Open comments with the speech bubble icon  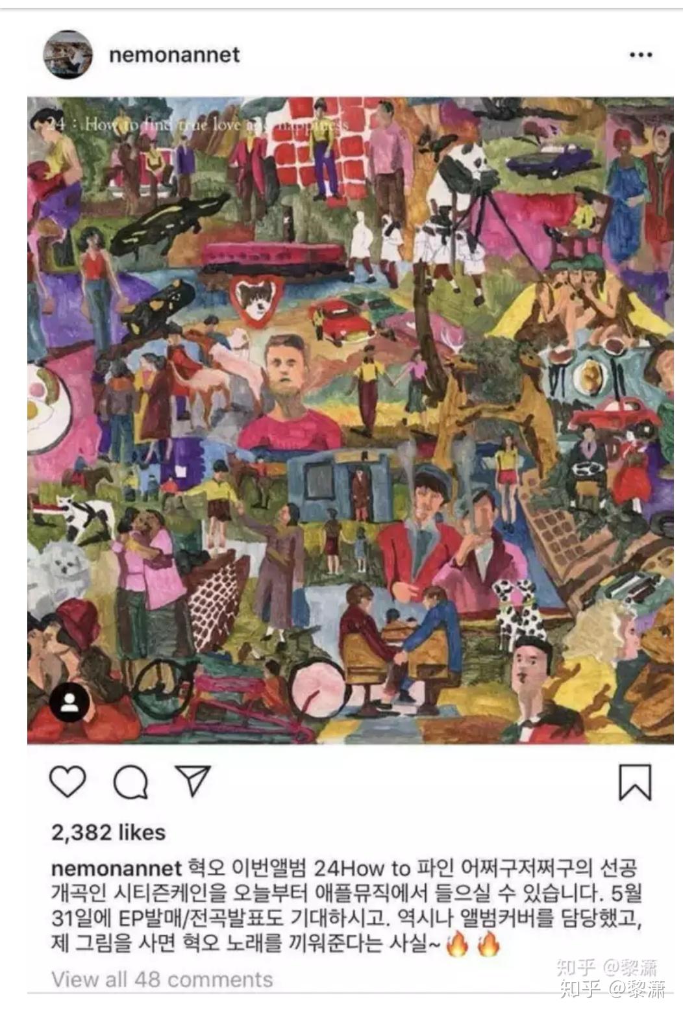pos(130,782)
